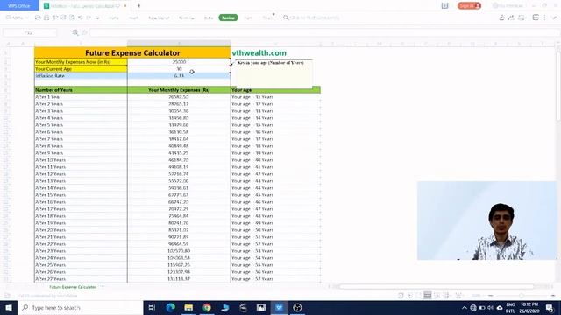Expand the quick access toolbar arrow
Viewport: 561px width, 315px height.
[x=97, y=17]
